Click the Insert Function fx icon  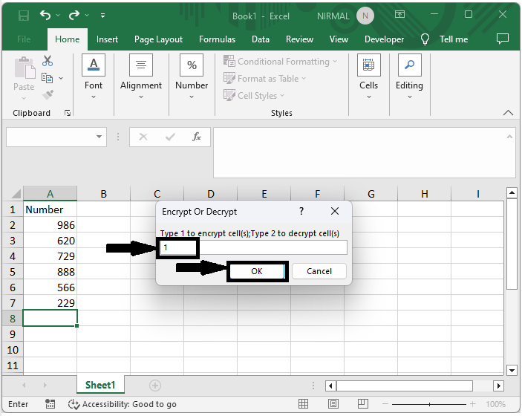tap(197, 137)
